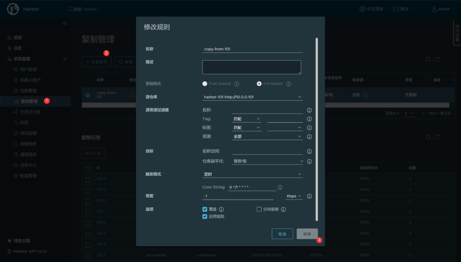Open the 标签 匹配 dropdown
This screenshot has height=262, width=461.
pos(246,128)
